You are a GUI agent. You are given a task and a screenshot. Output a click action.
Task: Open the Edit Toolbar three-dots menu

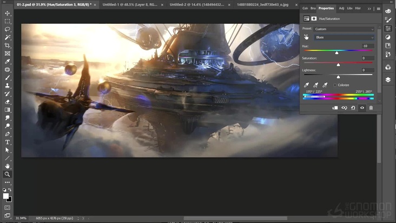click(8, 182)
